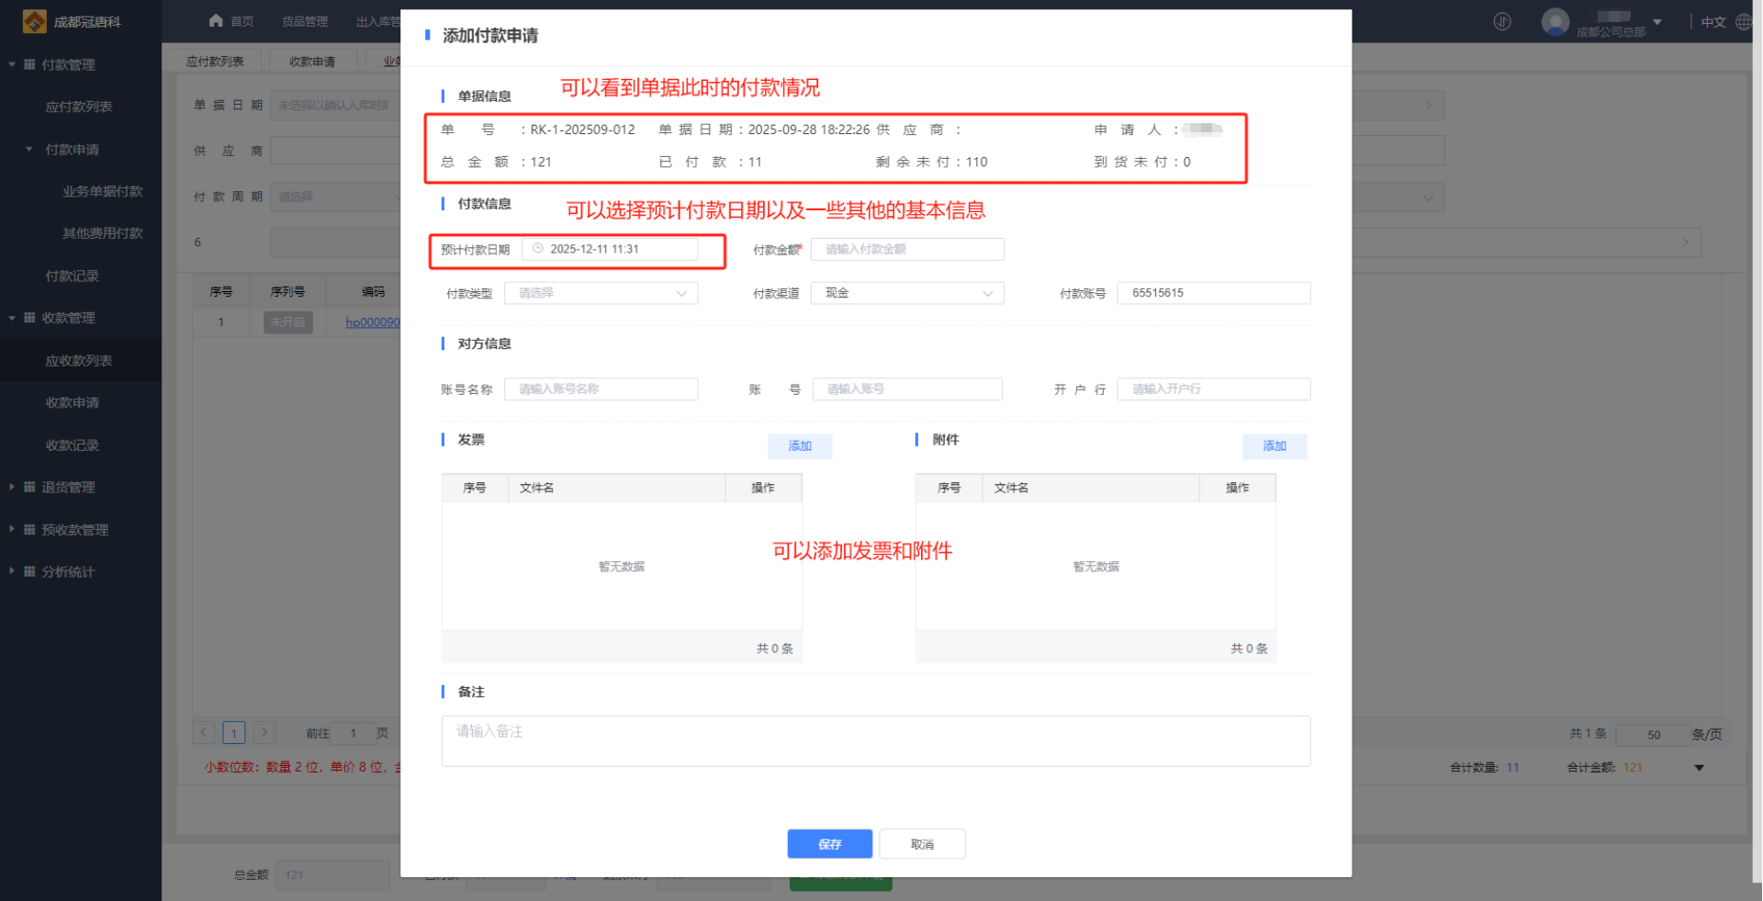Click the grid icon beside 付款管理
1763x901 pixels.
(x=29, y=64)
